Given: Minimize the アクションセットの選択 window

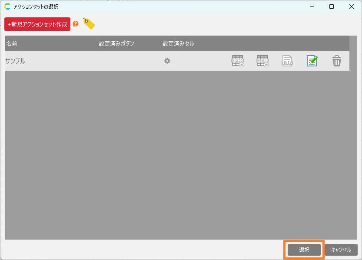Looking at the screenshot, I should 312,7.
